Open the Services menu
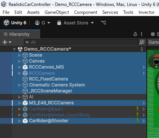159x138 pixels. pyautogui.click(x=110, y=12)
